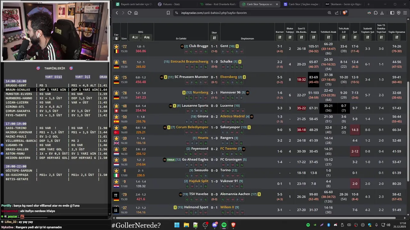The width and height of the screenshot is (410, 230).
Task: Toggle favorite star for Club Brugge match
Action: pyautogui.click(x=116, y=47)
